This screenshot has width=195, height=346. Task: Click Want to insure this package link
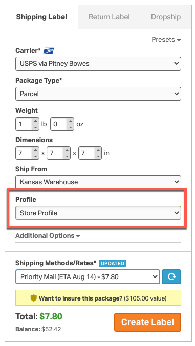pyautogui.click(x=80, y=298)
